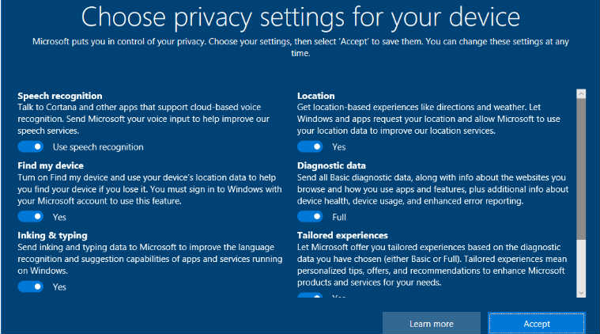Click the scrollbar up arrow

pos(581,94)
